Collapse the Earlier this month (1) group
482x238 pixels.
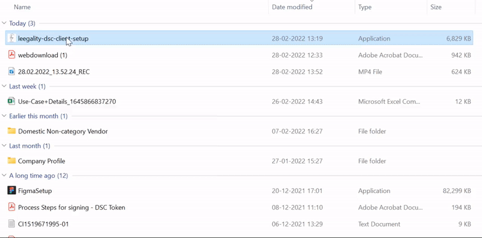pos(4,116)
